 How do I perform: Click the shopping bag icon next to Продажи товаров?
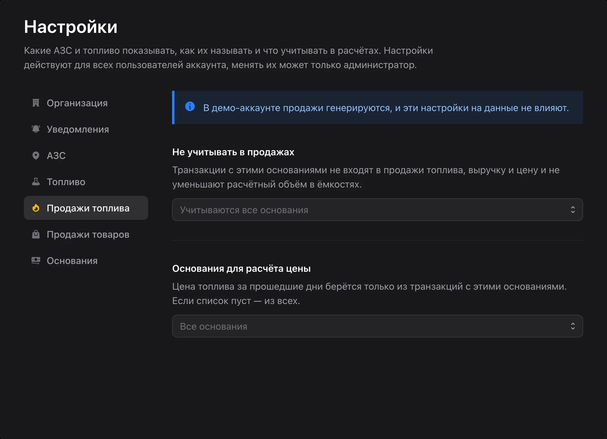coord(36,234)
